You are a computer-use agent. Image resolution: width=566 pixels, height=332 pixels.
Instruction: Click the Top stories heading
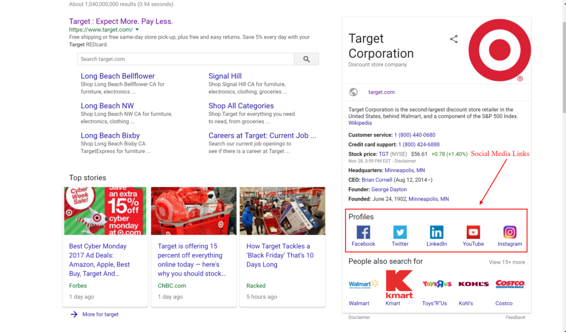[87, 178]
